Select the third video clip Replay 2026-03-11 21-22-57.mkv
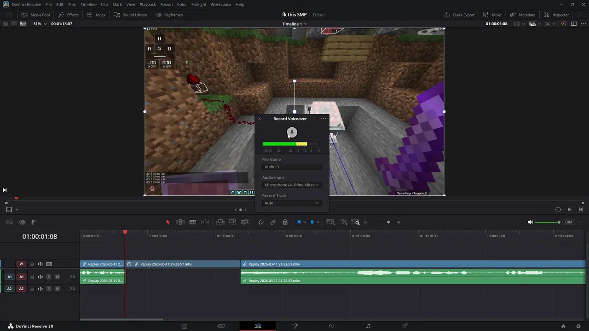 (x=413, y=264)
